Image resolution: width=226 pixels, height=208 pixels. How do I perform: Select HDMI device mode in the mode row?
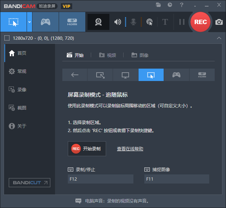202,75
